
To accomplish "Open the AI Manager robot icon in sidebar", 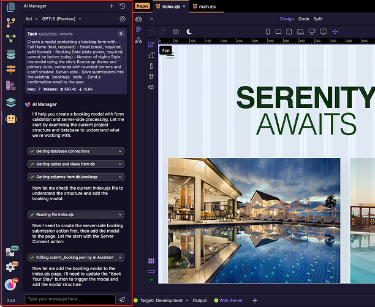I will (x=10, y=118).
